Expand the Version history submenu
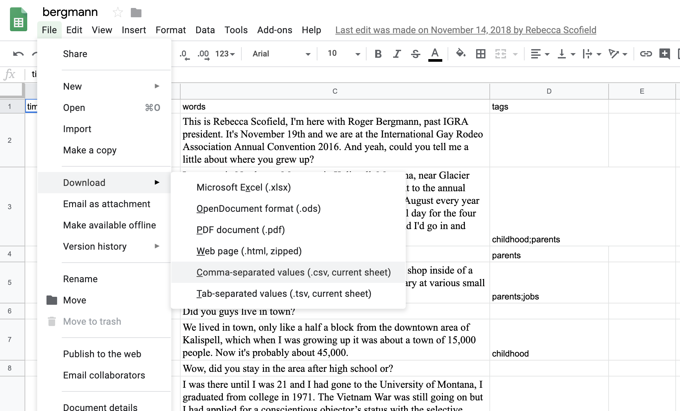680x411 pixels. (x=95, y=246)
